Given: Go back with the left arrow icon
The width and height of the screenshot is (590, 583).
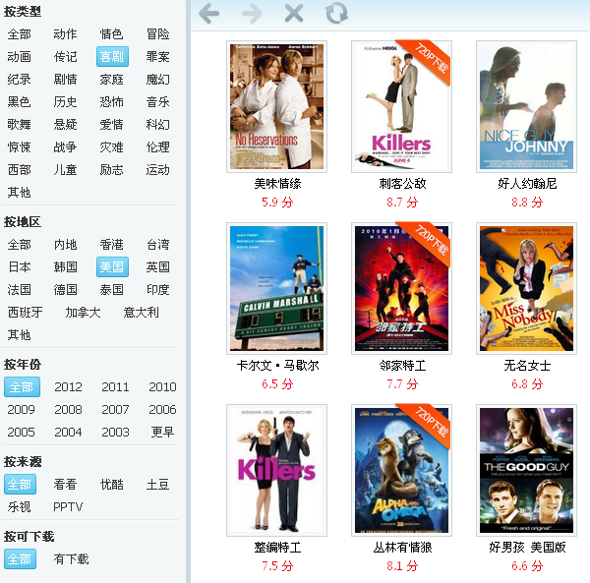Looking at the screenshot, I should click(208, 14).
